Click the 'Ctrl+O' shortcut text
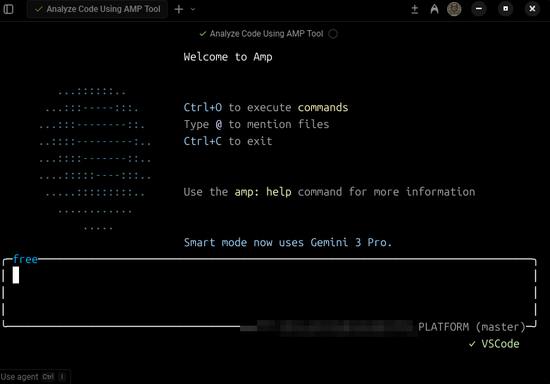Image resolution: width=550 pixels, height=384 pixels. [x=203, y=107]
